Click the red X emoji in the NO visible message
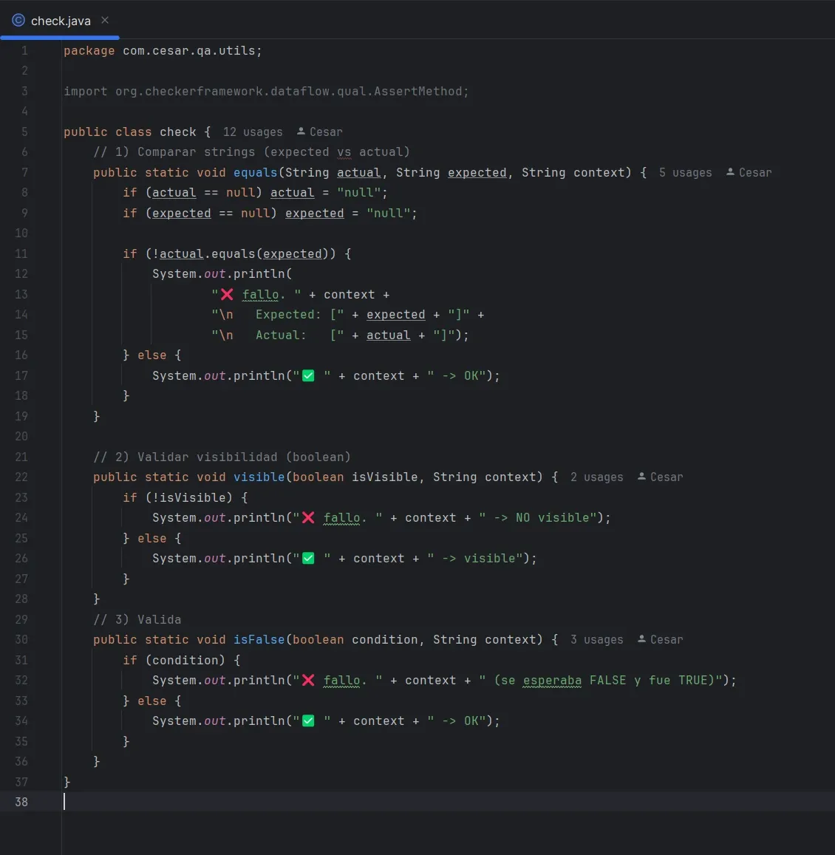The width and height of the screenshot is (835, 855). [308, 517]
